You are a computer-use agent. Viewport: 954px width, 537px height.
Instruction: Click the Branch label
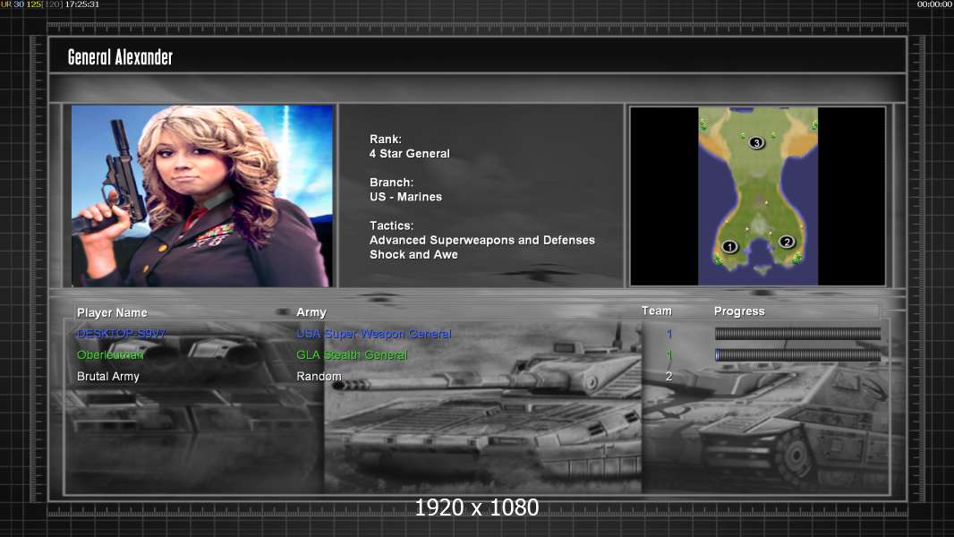pyautogui.click(x=391, y=183)
